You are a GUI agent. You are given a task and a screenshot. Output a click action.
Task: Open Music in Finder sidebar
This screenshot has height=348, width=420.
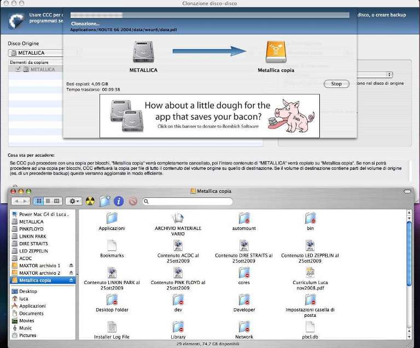(x=43, y=328)
